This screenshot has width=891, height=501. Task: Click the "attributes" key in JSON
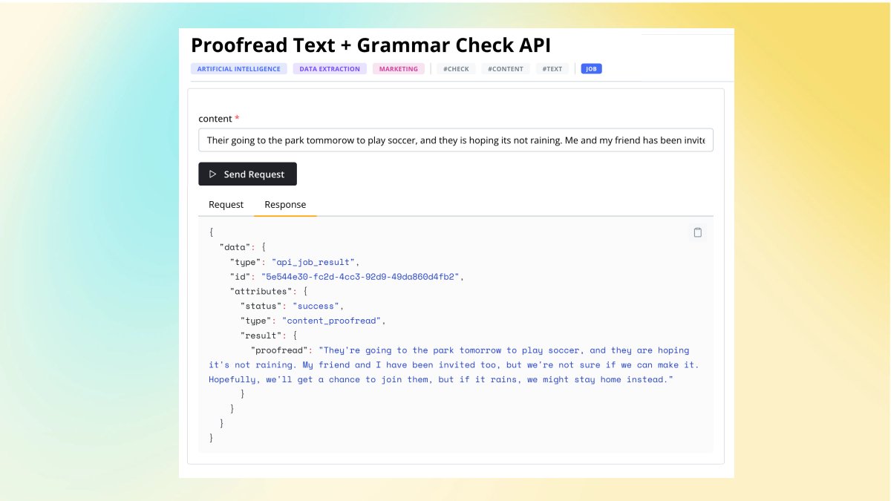pyautogui.click(x=261, y=292)
